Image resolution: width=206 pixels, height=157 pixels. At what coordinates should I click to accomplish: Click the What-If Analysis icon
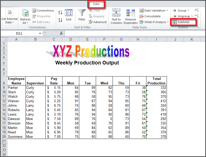tap(141, 22)
